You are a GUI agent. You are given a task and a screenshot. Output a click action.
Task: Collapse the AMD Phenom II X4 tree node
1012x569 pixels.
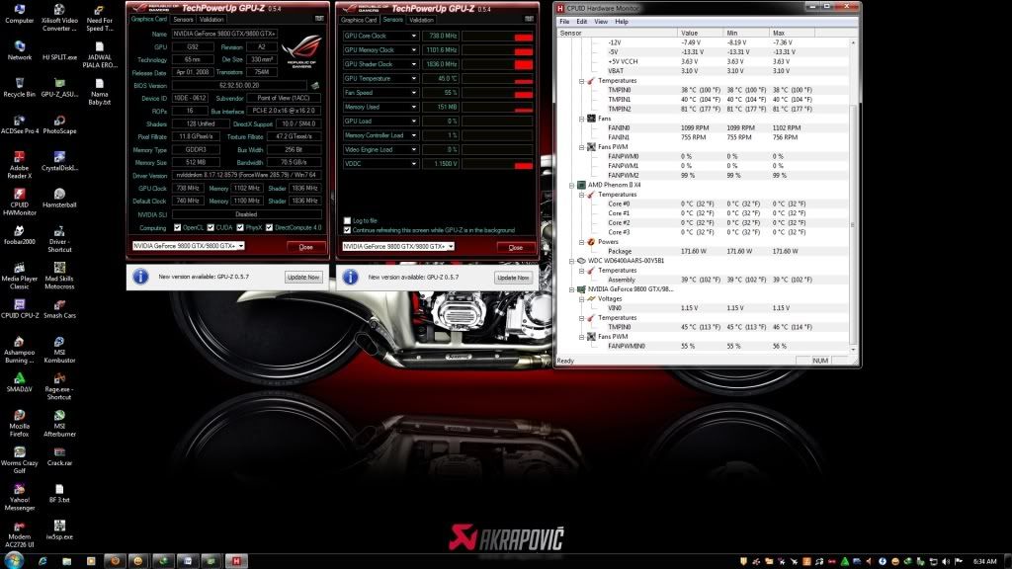point(572,185)
